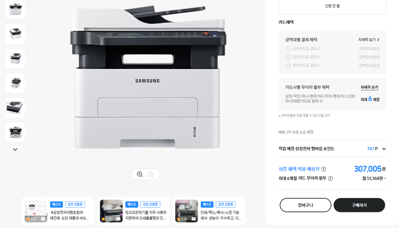Select the 신청 안 함 option
399x228 pixels.
coord(332,6)
